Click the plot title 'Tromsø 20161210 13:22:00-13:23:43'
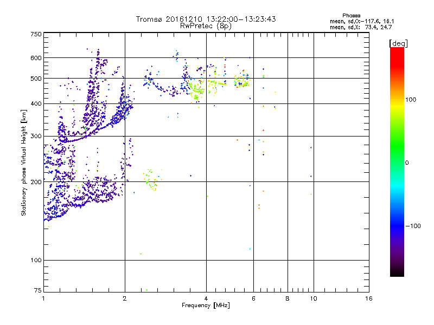Image resolution: width=434 pixels, height=325 pixels. point(206,19)
